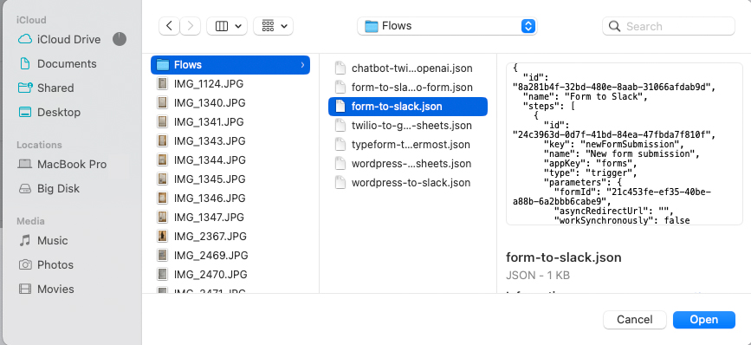Click the document icon of twilio-to-g...-sheets.json

340,126
